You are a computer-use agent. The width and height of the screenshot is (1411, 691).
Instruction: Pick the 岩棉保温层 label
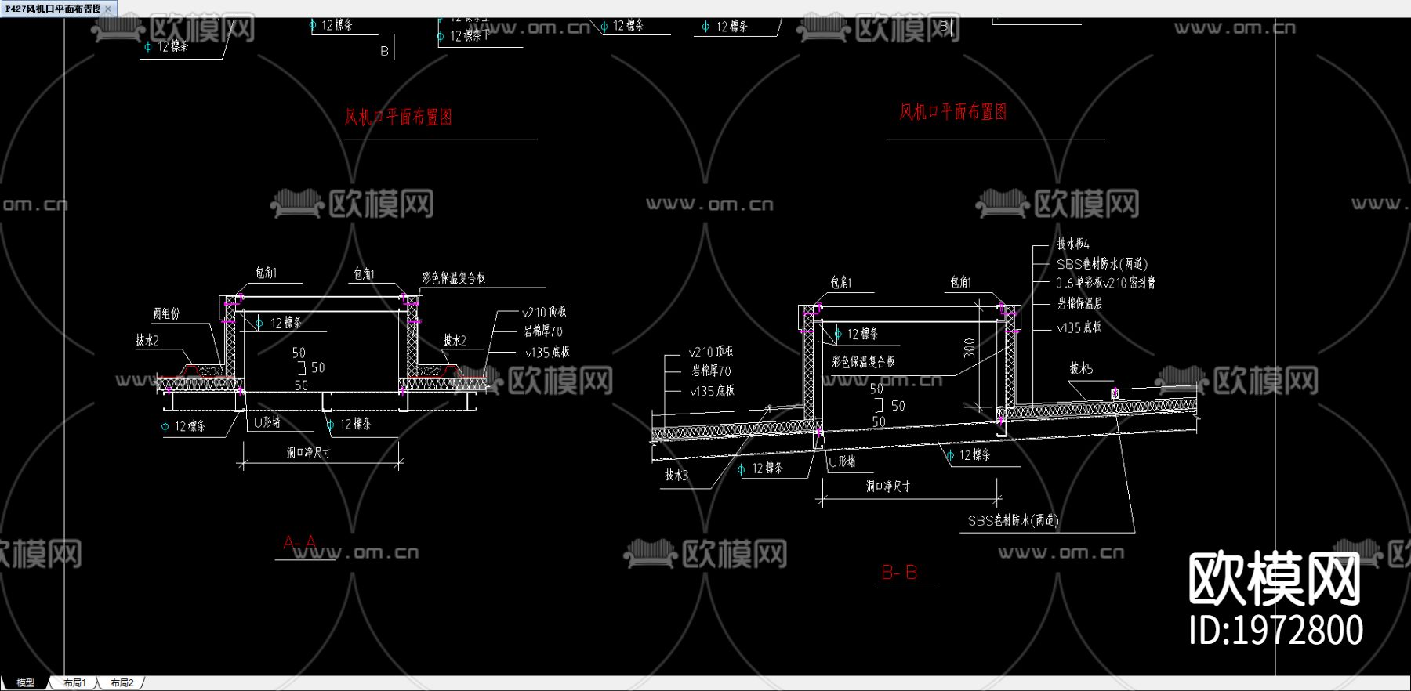[x=1079, y=303]
